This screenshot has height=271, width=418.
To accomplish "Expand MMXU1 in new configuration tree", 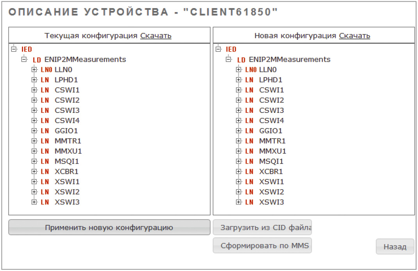I will pyautogui.click(x=239, y=151).
